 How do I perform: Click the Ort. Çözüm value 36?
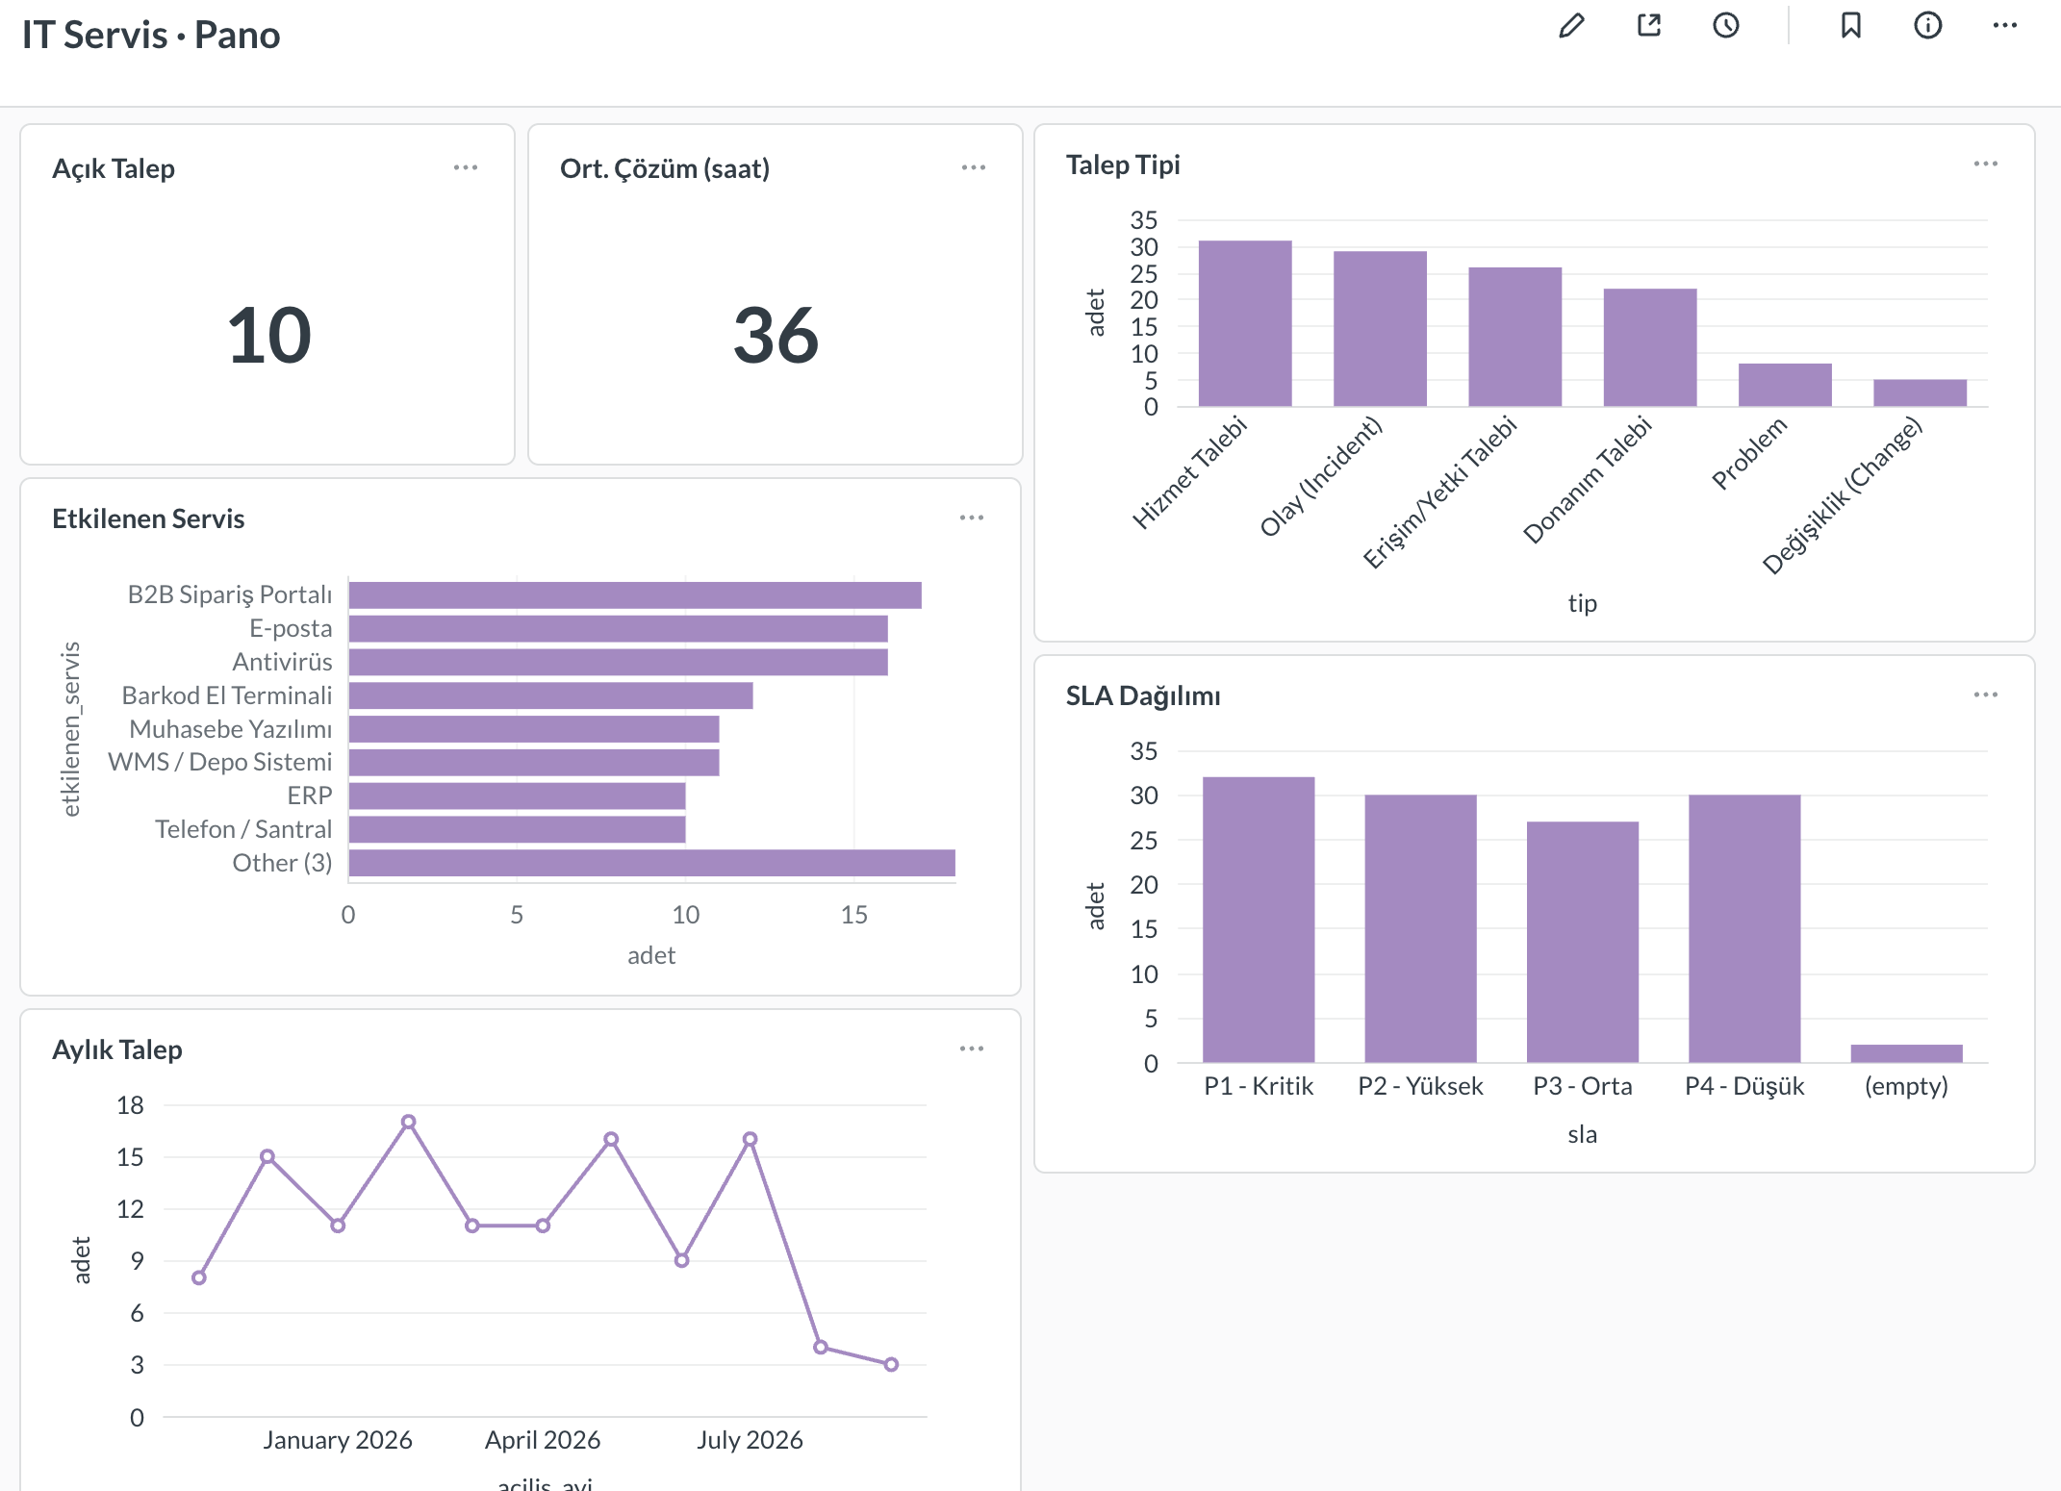pos(776,336)
